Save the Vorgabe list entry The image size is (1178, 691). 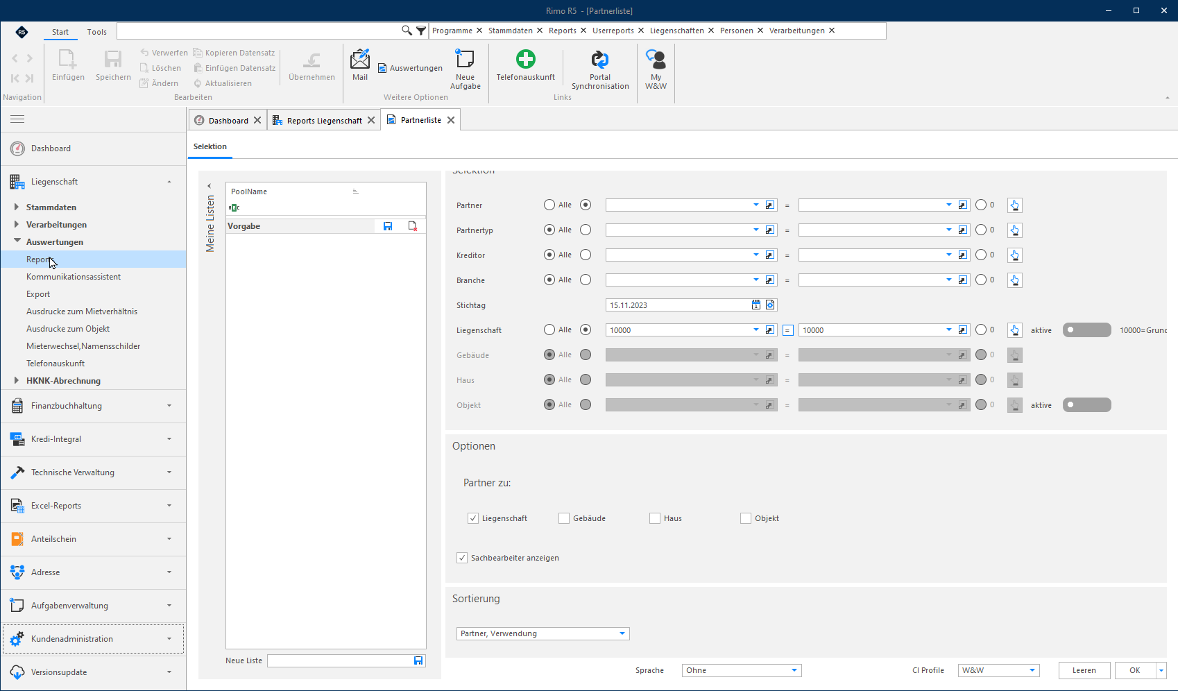388,226
